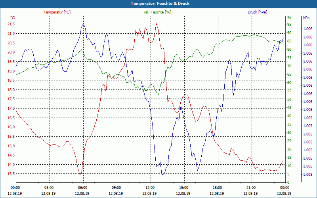Click the green '80' humidity axis value
This screenshot has width=317, height=198.
coord(289,49)
